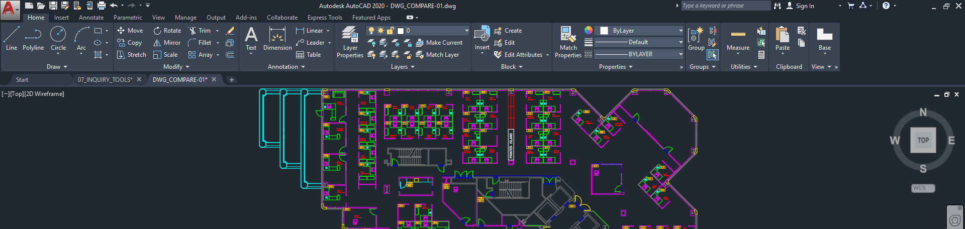The width and height of the screenshot is (965, 229).
Task: Click the Match Properties tool
Action: click(568, 42)
